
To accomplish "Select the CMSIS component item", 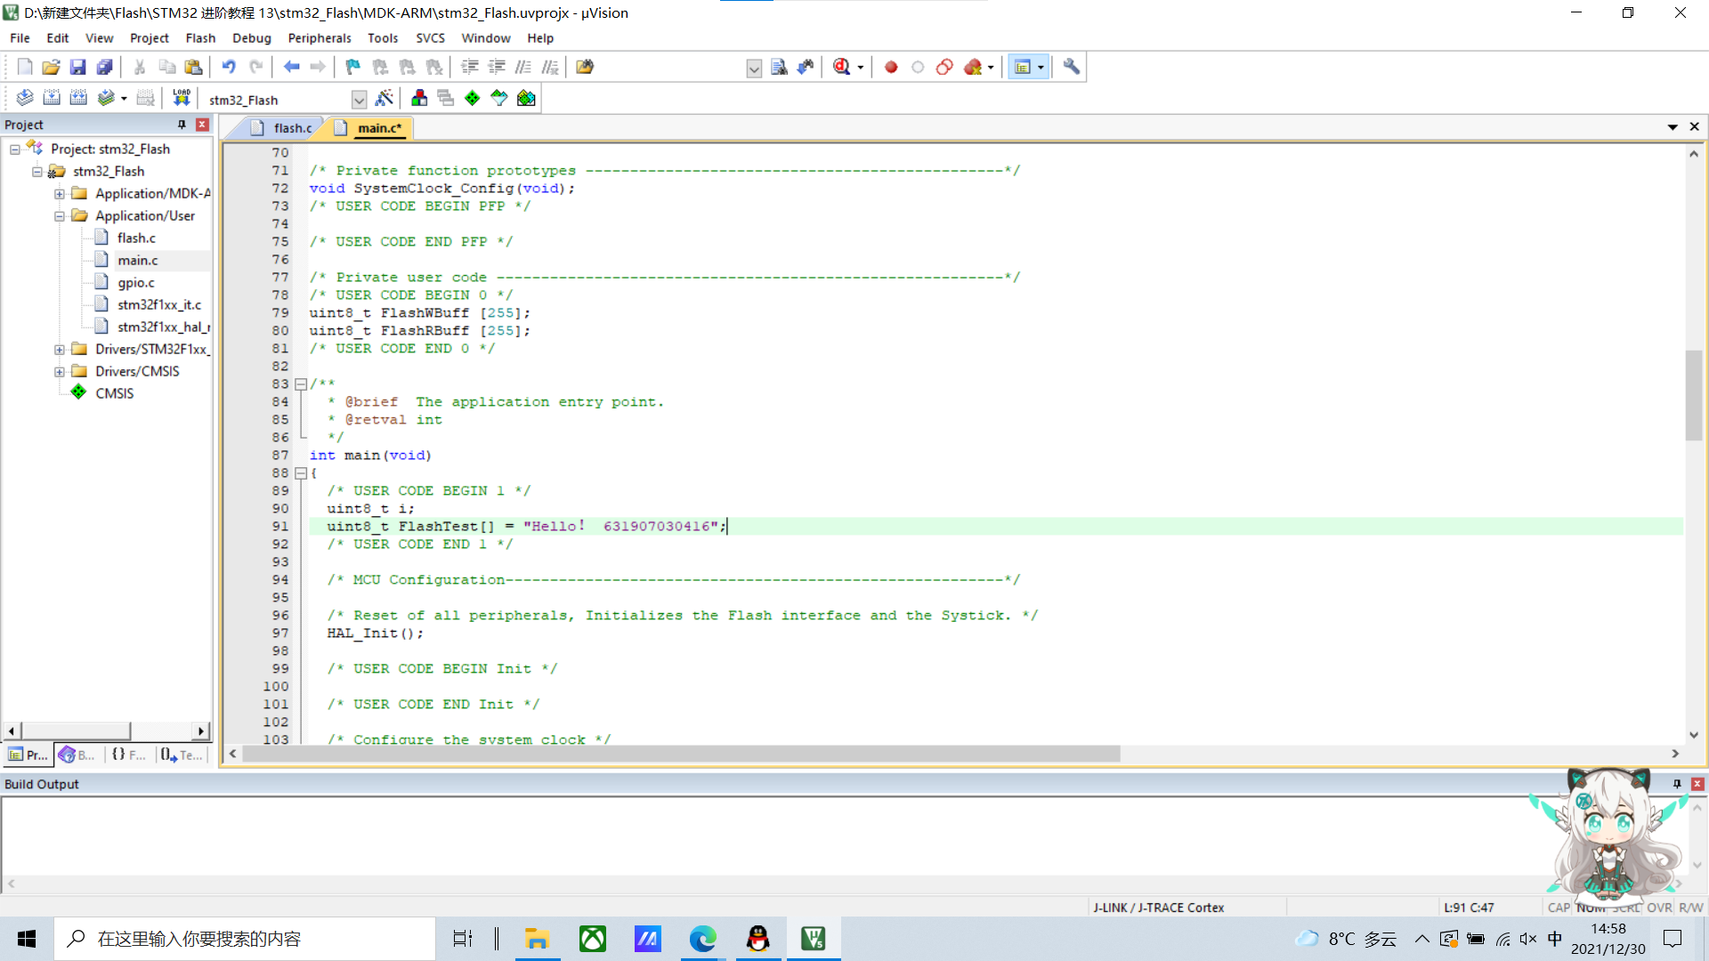I will click(114, 393).
